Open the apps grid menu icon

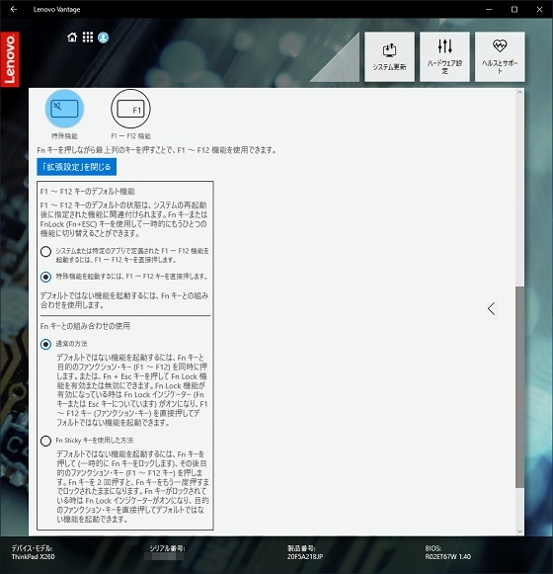point(88,38)
